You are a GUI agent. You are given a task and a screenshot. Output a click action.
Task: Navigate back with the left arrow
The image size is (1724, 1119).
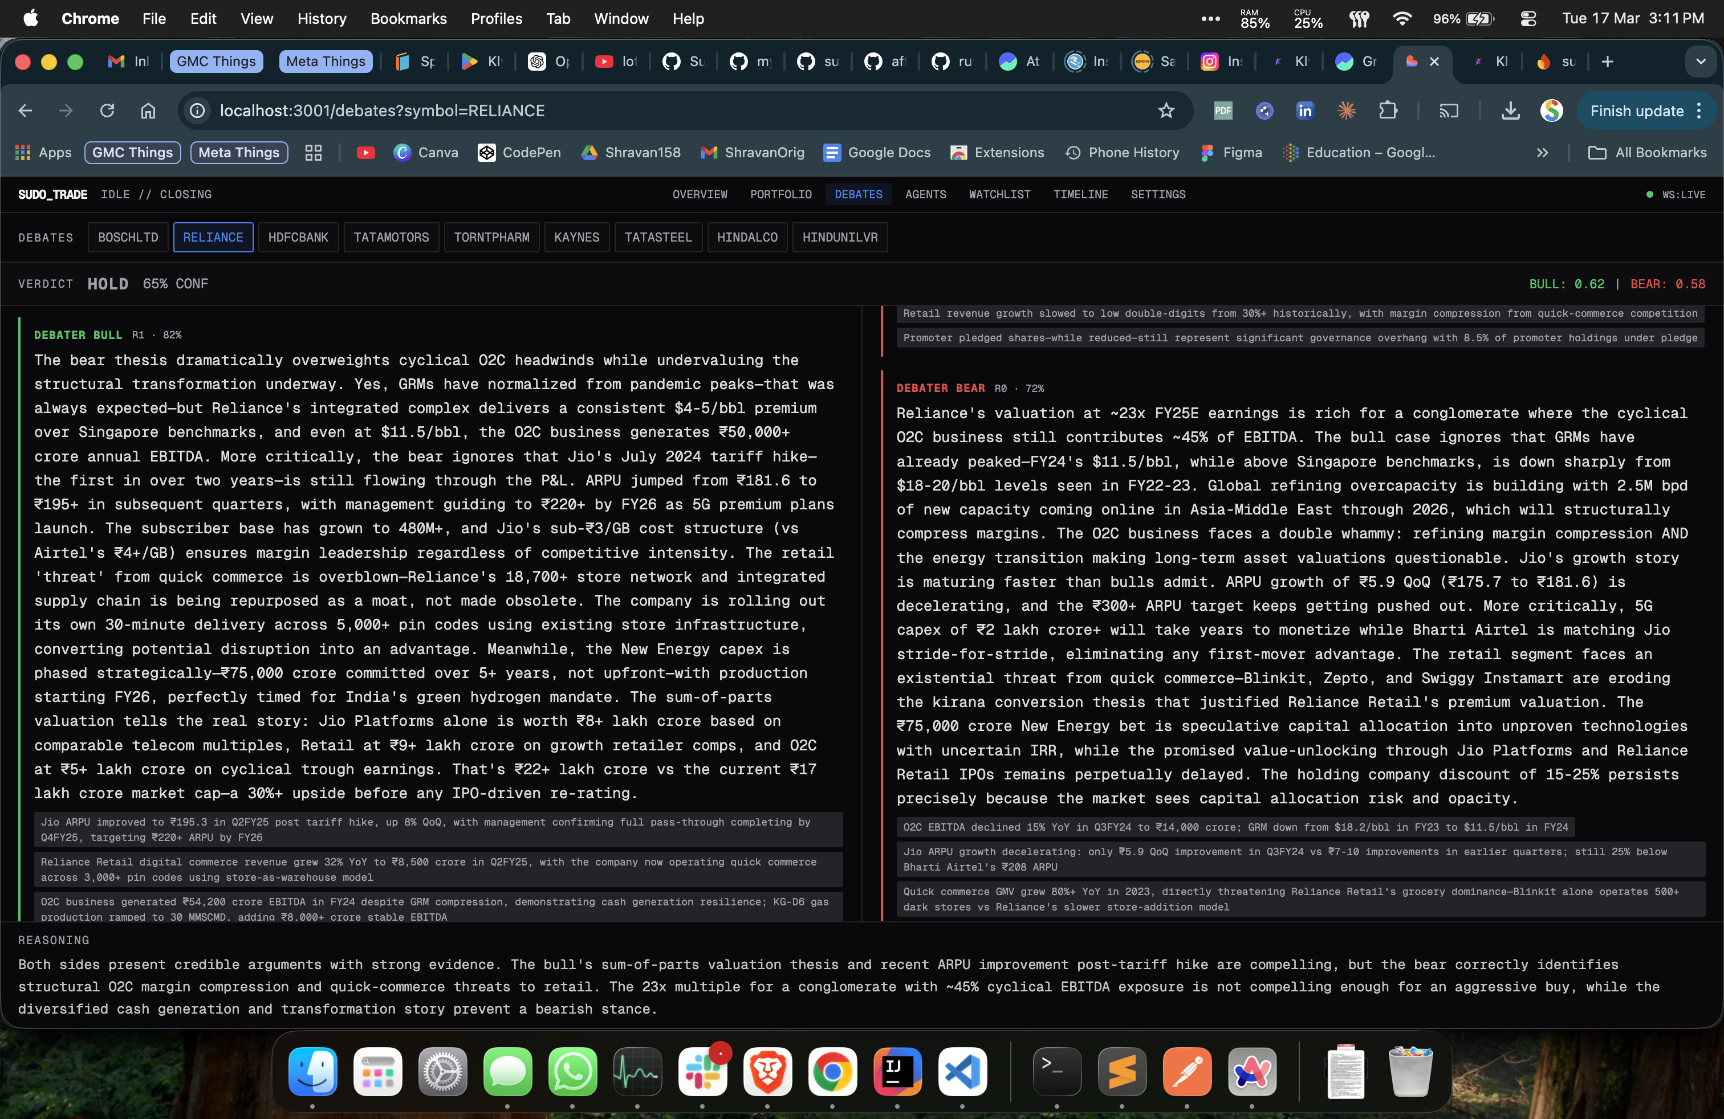[x=25, y=111]
